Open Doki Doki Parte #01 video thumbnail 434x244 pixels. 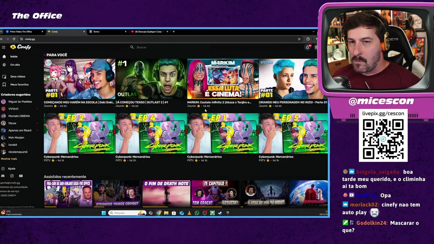click(x=79, y=79)
